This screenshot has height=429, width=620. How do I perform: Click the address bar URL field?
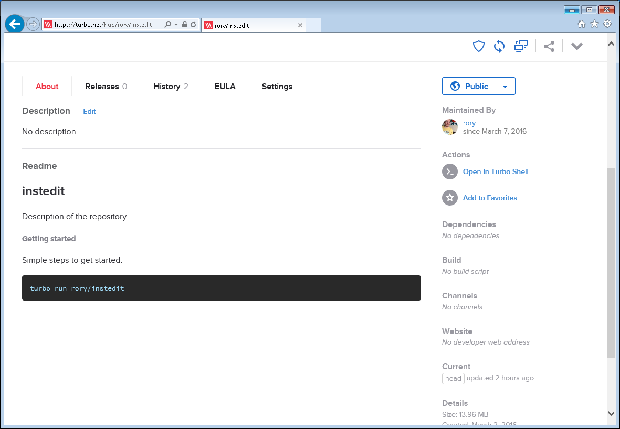(103, 25)
